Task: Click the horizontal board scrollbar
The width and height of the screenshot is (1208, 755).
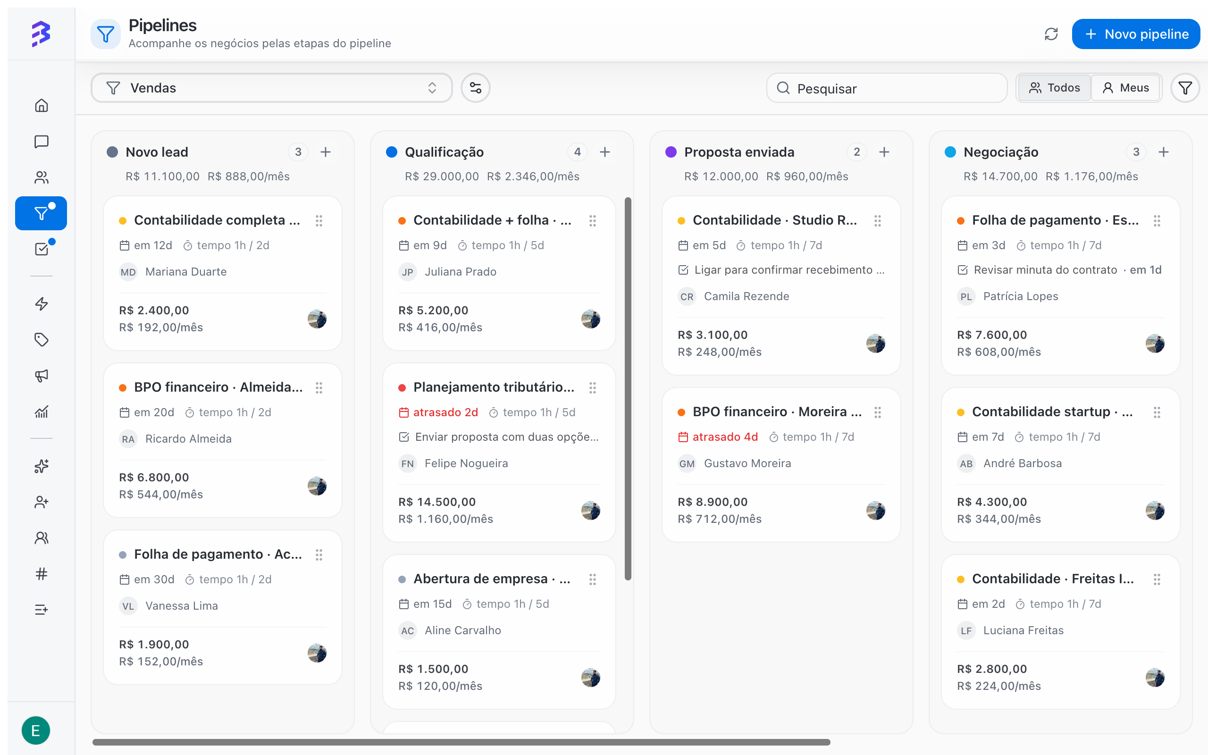Action: click(461, 742)
